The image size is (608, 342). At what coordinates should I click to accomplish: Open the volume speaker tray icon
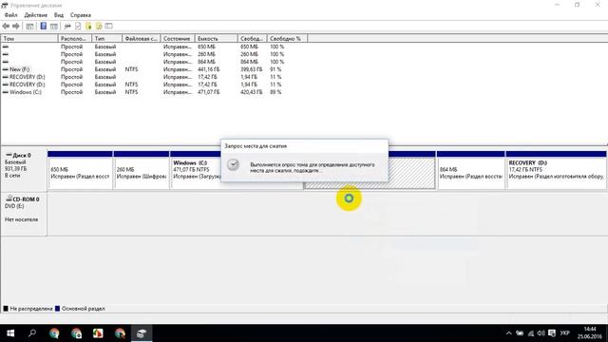click(541, 333)
